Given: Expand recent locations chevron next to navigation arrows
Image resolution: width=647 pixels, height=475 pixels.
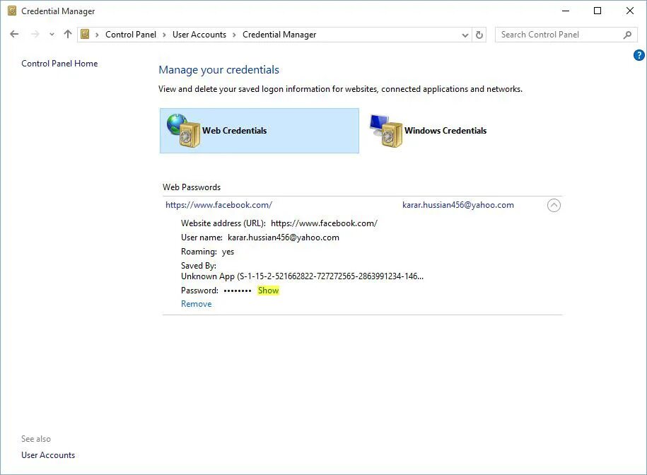Looking at the screenshot, I should 51,34.
